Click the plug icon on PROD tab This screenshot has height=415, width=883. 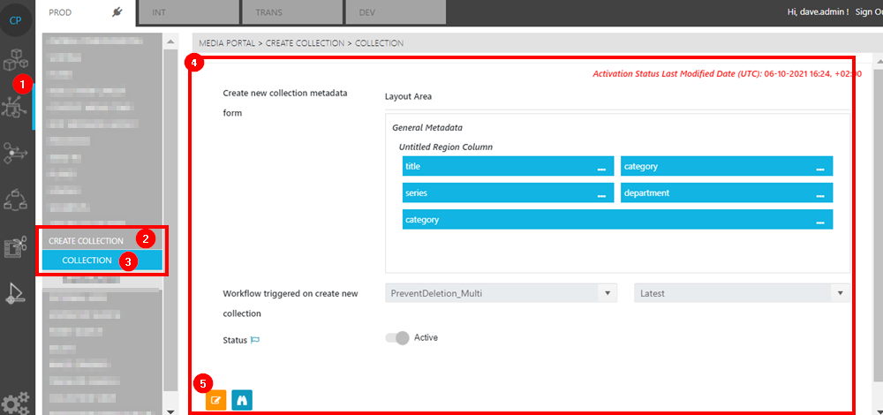click(x=118, y=12)
